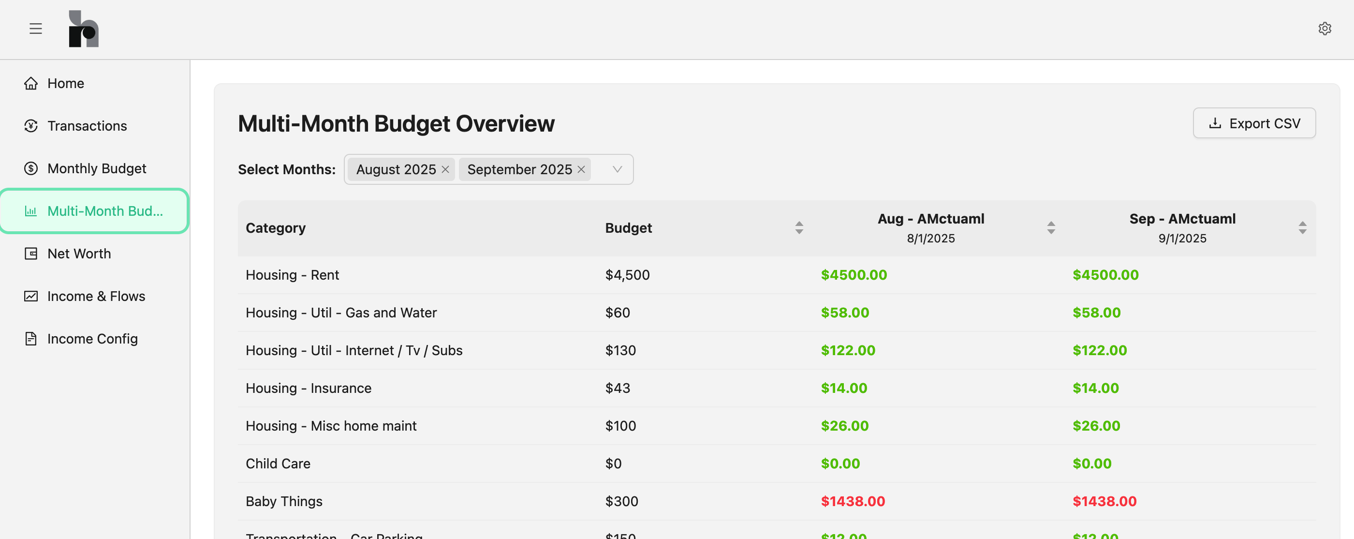Toggle sorting on the Aug - AMctuaml column
The height and width of the screenshot is (539, 1354).
coord(1051,228)
